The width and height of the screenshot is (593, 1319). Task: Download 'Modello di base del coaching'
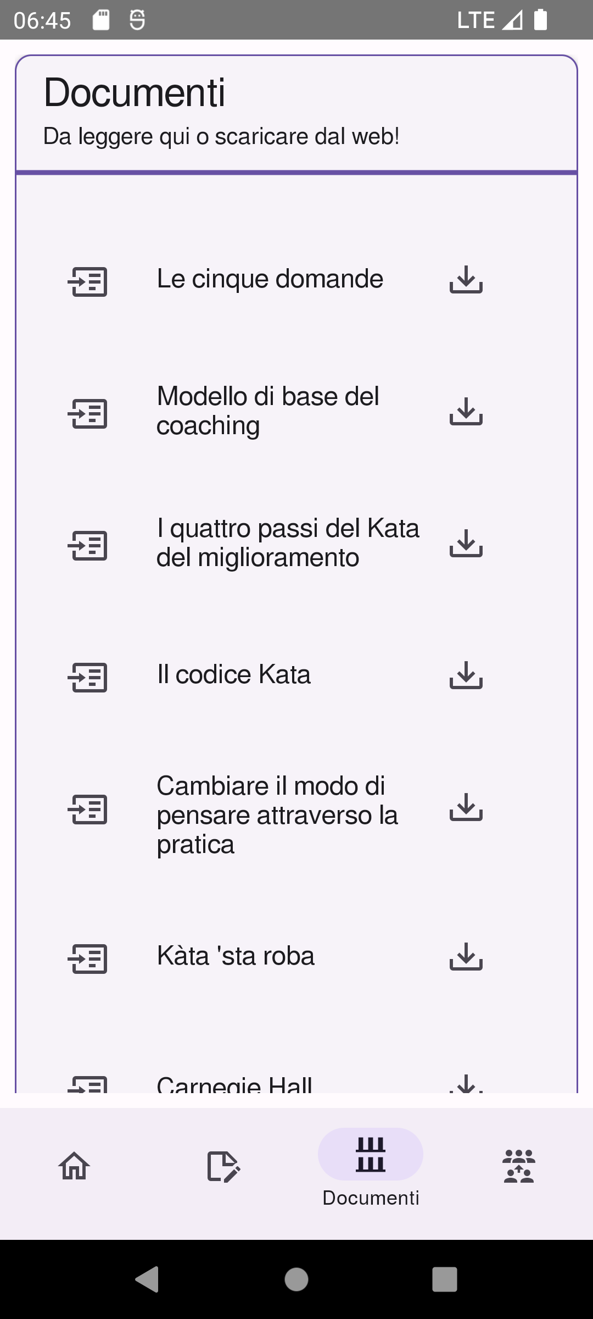pyautogui.click(x=466, y=412)
